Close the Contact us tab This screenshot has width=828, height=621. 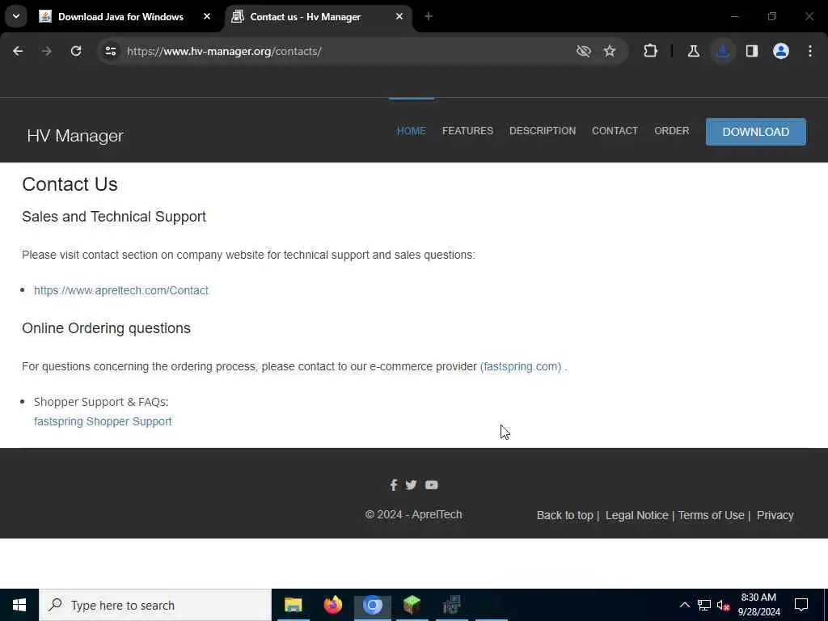point(399,17)
